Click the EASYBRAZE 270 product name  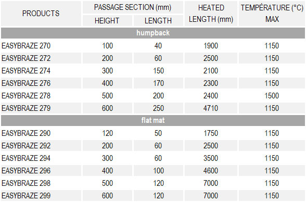(x=26, y=46)
